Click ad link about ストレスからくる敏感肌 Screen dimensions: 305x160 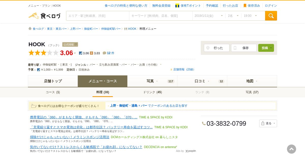click(86, 147)
